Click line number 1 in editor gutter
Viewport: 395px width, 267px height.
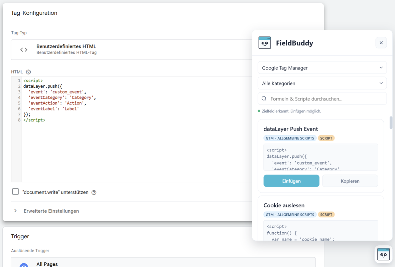pos(19,81)
